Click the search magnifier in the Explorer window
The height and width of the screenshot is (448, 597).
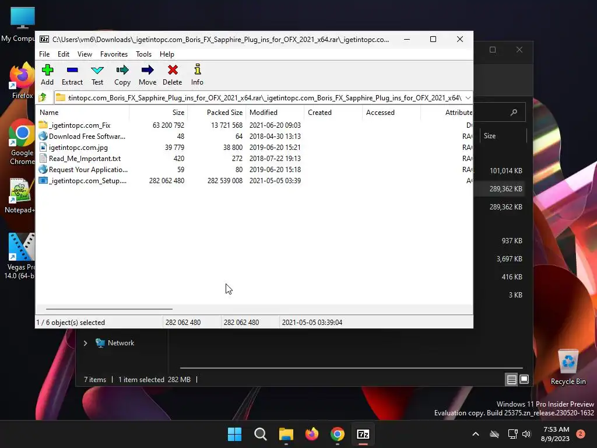pos(514,112)
